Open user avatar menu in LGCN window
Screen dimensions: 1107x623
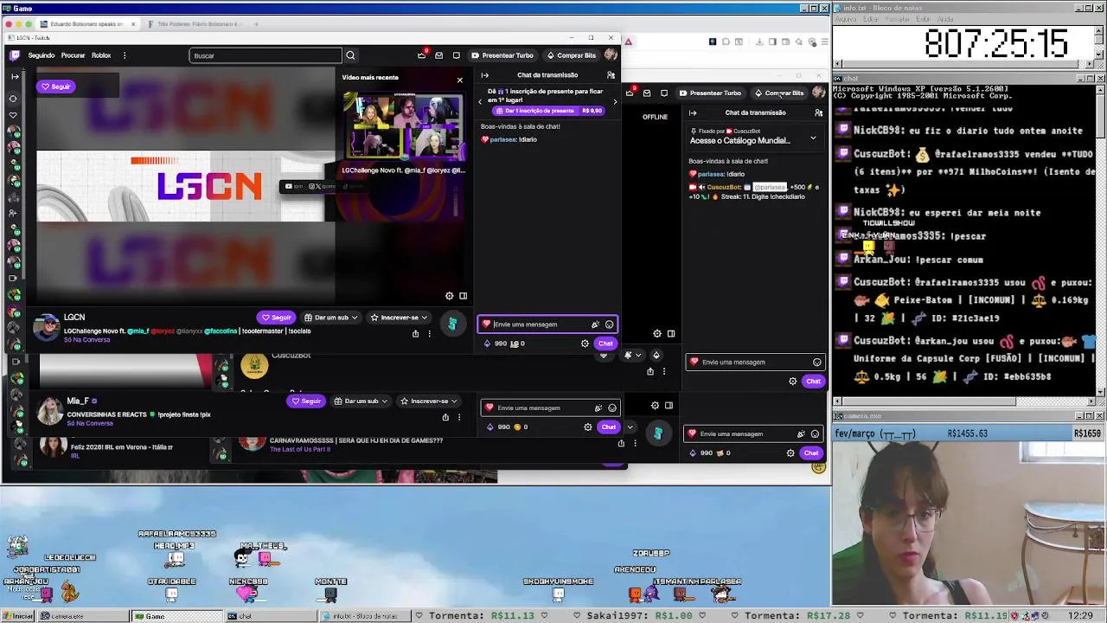pos(611,55)
